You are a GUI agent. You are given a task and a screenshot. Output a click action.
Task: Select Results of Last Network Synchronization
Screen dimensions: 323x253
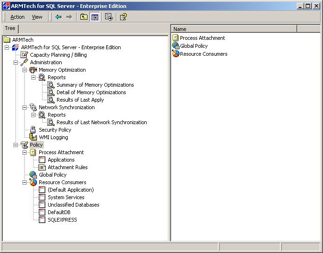pos(102,122)
